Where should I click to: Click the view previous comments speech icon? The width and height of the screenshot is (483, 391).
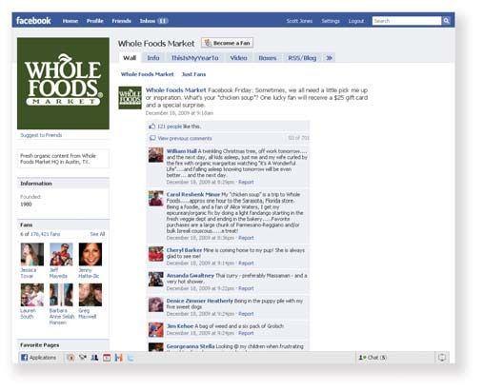click(152, 138)
